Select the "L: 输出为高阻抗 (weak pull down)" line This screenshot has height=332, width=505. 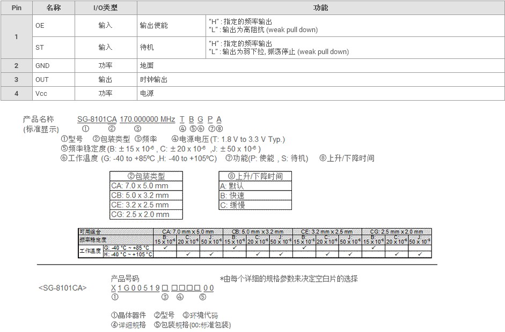coord(263,30)
